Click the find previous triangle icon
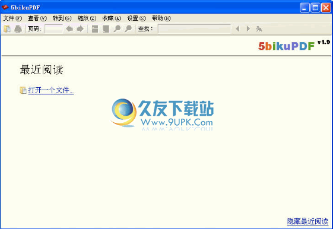The height and width of the screenshot is (229, 333). tap(237, 28)
